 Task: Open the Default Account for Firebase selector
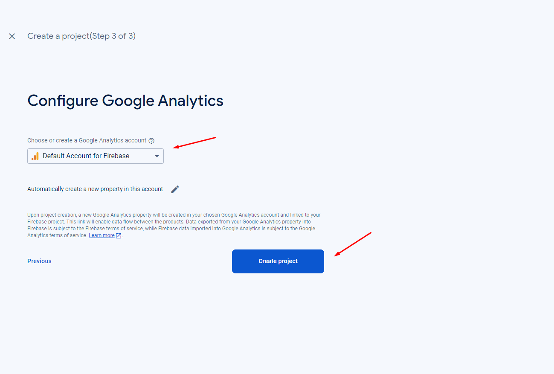click(96, 156)
